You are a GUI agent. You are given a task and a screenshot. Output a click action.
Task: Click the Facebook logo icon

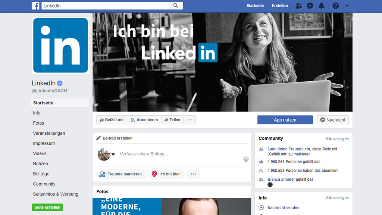coord(35,6)
